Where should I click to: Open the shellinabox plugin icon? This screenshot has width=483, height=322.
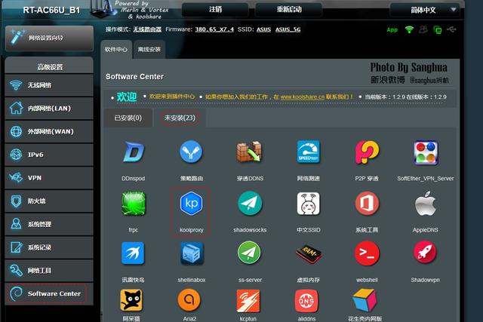click(191, 254)
